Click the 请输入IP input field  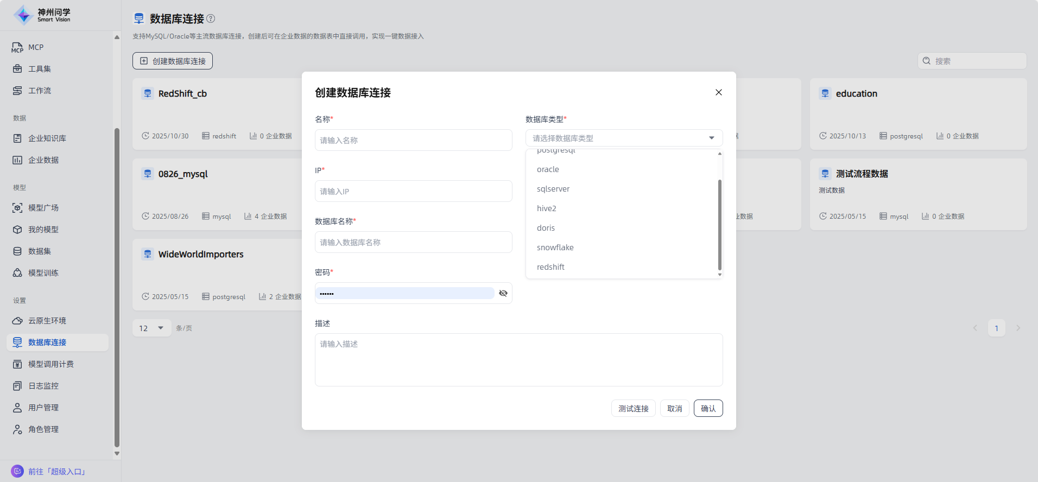413,191
